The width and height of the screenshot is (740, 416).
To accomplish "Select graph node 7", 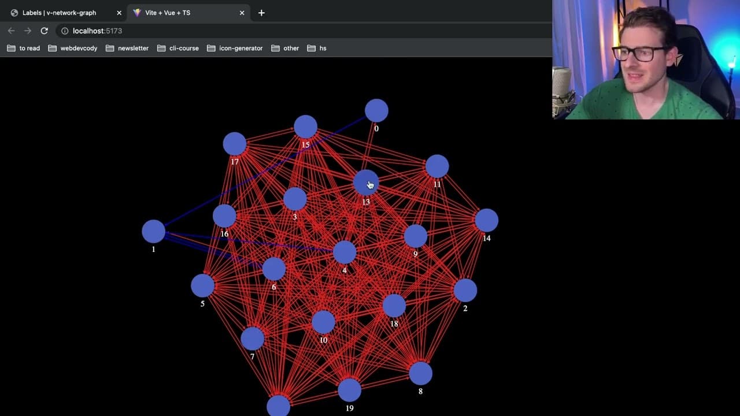I will (x=252, y=339).
